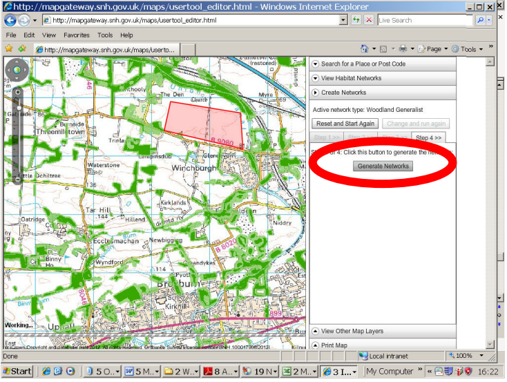This screenshot has height=382, width=507.
Task: Select the mapgateway.snh.gov.uk browser tab
Action: [x=106, y=50]
